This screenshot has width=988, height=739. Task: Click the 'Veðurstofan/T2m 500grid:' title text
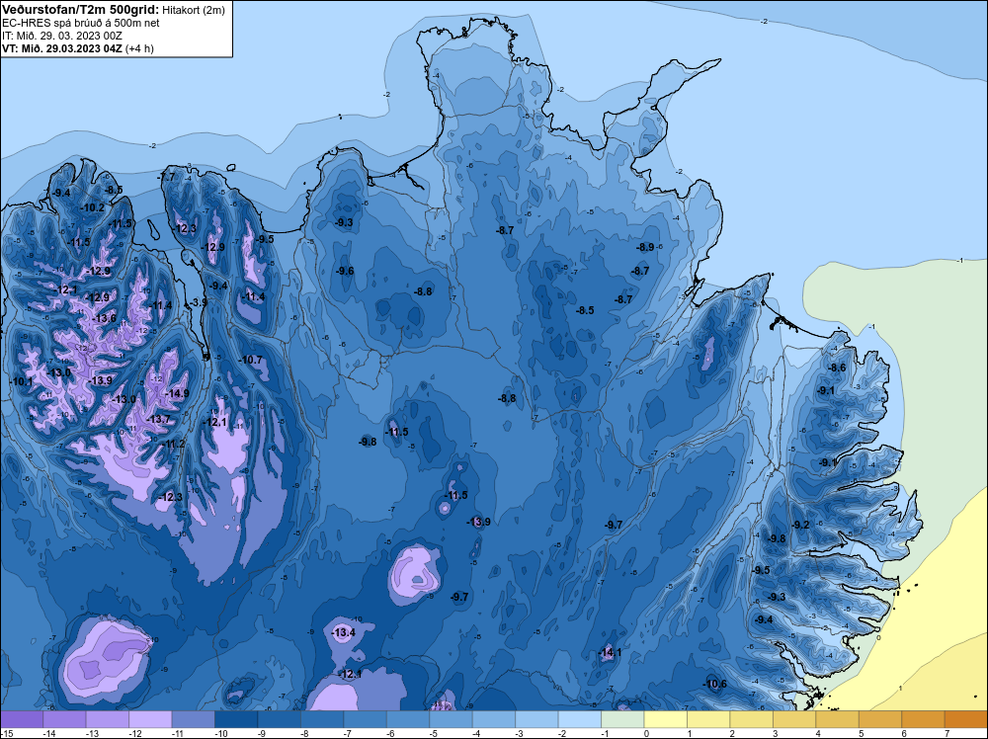coord(79,9)
